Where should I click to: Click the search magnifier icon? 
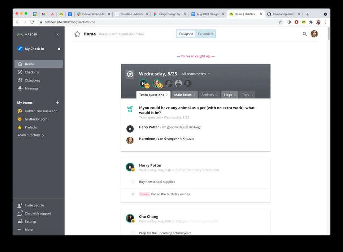(x=305, y=34)
